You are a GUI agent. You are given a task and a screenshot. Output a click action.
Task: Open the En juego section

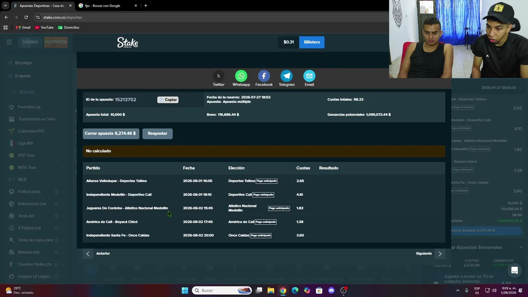23,63
